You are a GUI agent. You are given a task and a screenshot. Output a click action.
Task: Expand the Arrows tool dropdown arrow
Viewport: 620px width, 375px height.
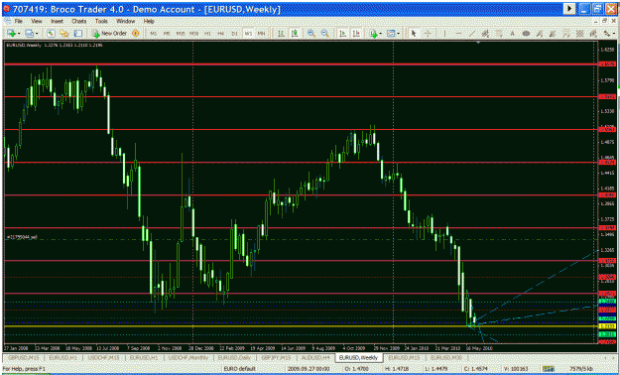point(614,34)
